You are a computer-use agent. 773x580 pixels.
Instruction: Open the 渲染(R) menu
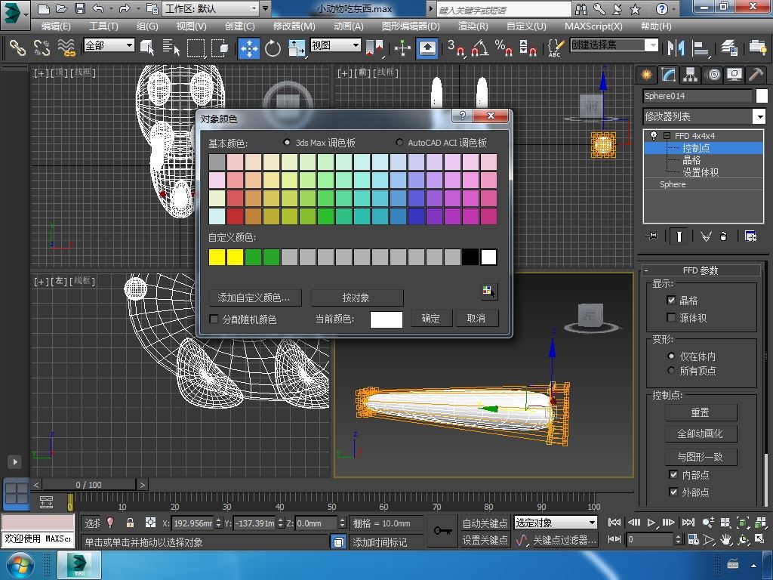pyautogui.click(x=473, y=26)
